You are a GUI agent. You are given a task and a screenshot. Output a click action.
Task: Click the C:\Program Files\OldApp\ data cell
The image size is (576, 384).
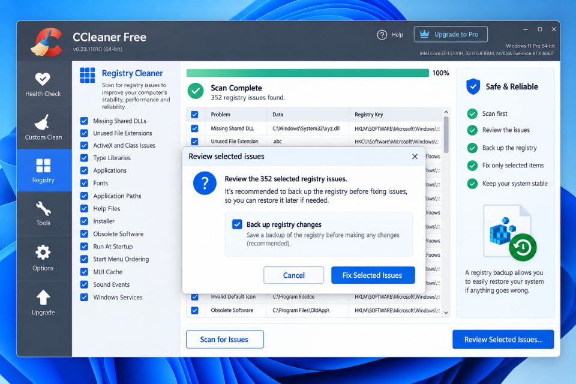(301, 311)
